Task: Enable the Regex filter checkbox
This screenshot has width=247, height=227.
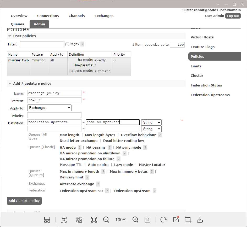Action: point(67,44)
